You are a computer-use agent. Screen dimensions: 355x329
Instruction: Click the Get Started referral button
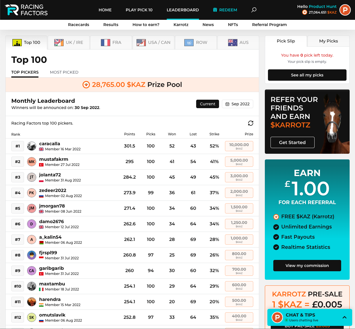tap(293, 142)
